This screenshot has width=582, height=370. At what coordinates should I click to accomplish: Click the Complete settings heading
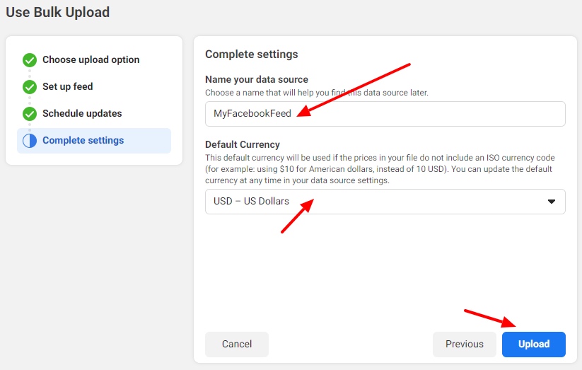252,54
